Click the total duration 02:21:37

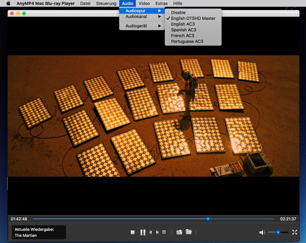click(288, 219)
